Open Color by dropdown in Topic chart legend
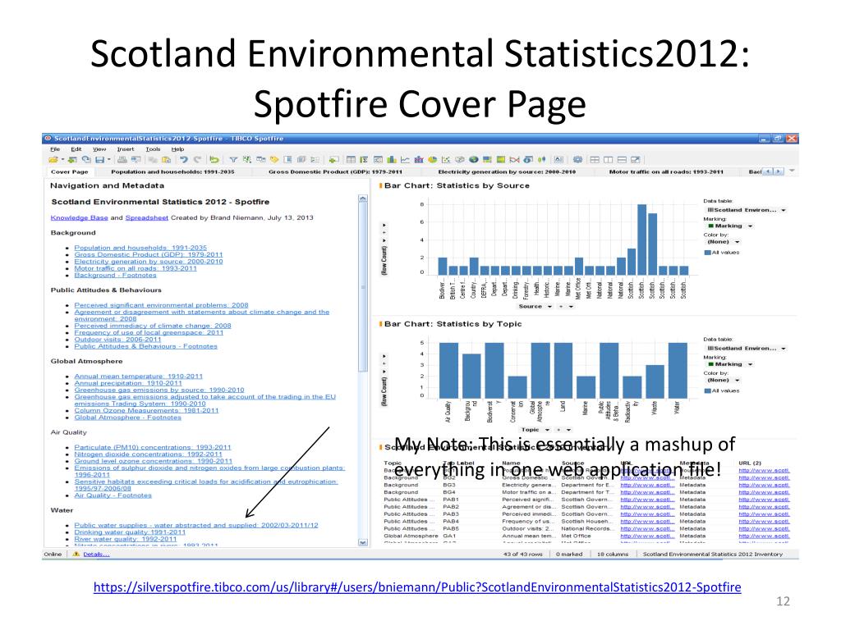 click(738, 381)
